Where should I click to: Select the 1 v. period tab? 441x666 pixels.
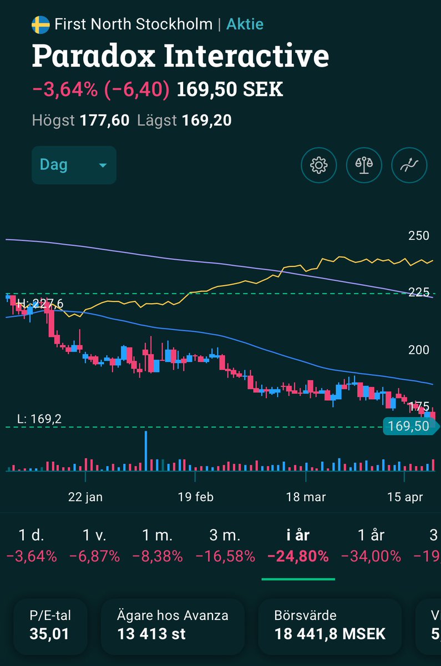(x=94, y=546)
